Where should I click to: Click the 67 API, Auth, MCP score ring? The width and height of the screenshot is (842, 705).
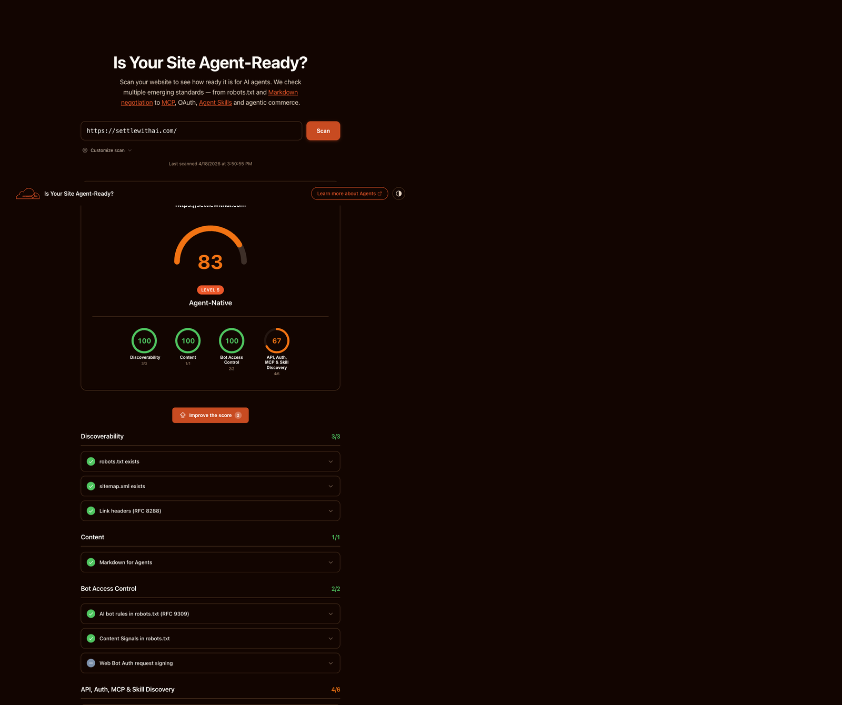click(x=277, y=341)
